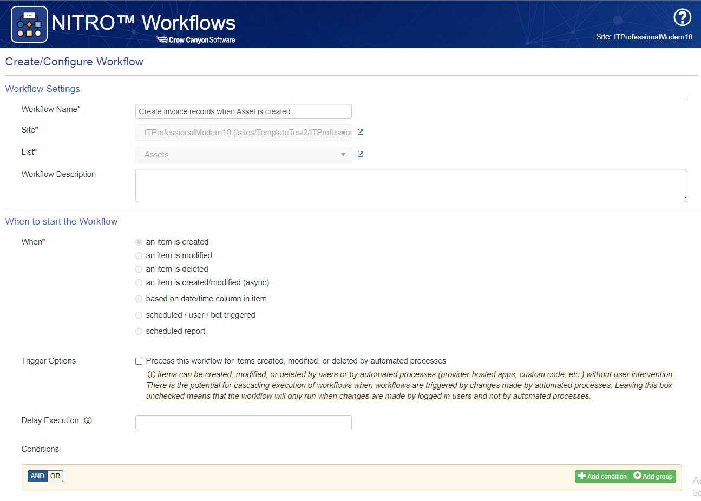Switch condition logic to OR

55,476
